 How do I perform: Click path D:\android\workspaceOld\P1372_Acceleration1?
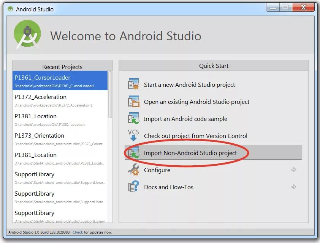pos(53,105)
